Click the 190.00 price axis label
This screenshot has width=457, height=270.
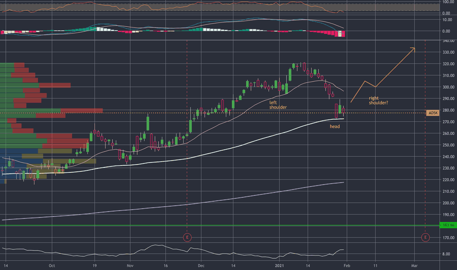click(x=448, y=215)
